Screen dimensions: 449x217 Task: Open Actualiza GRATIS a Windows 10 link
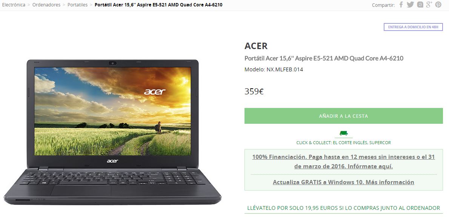[344, 182]
